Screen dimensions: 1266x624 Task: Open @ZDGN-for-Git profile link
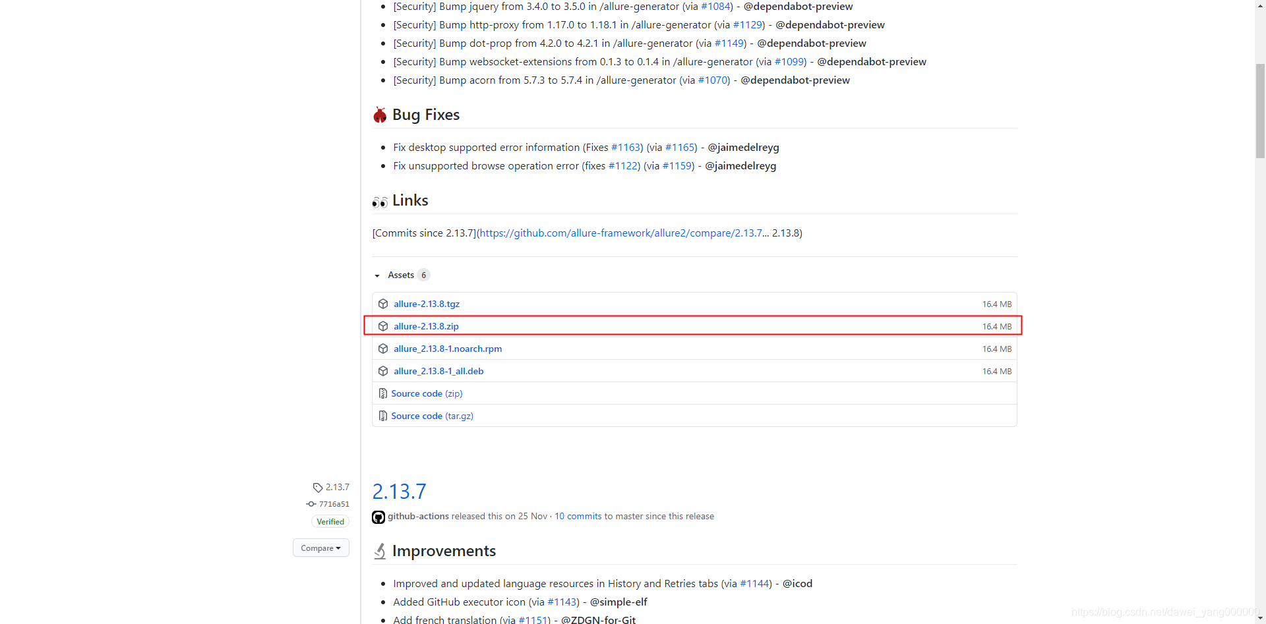(x=598, y=619)
